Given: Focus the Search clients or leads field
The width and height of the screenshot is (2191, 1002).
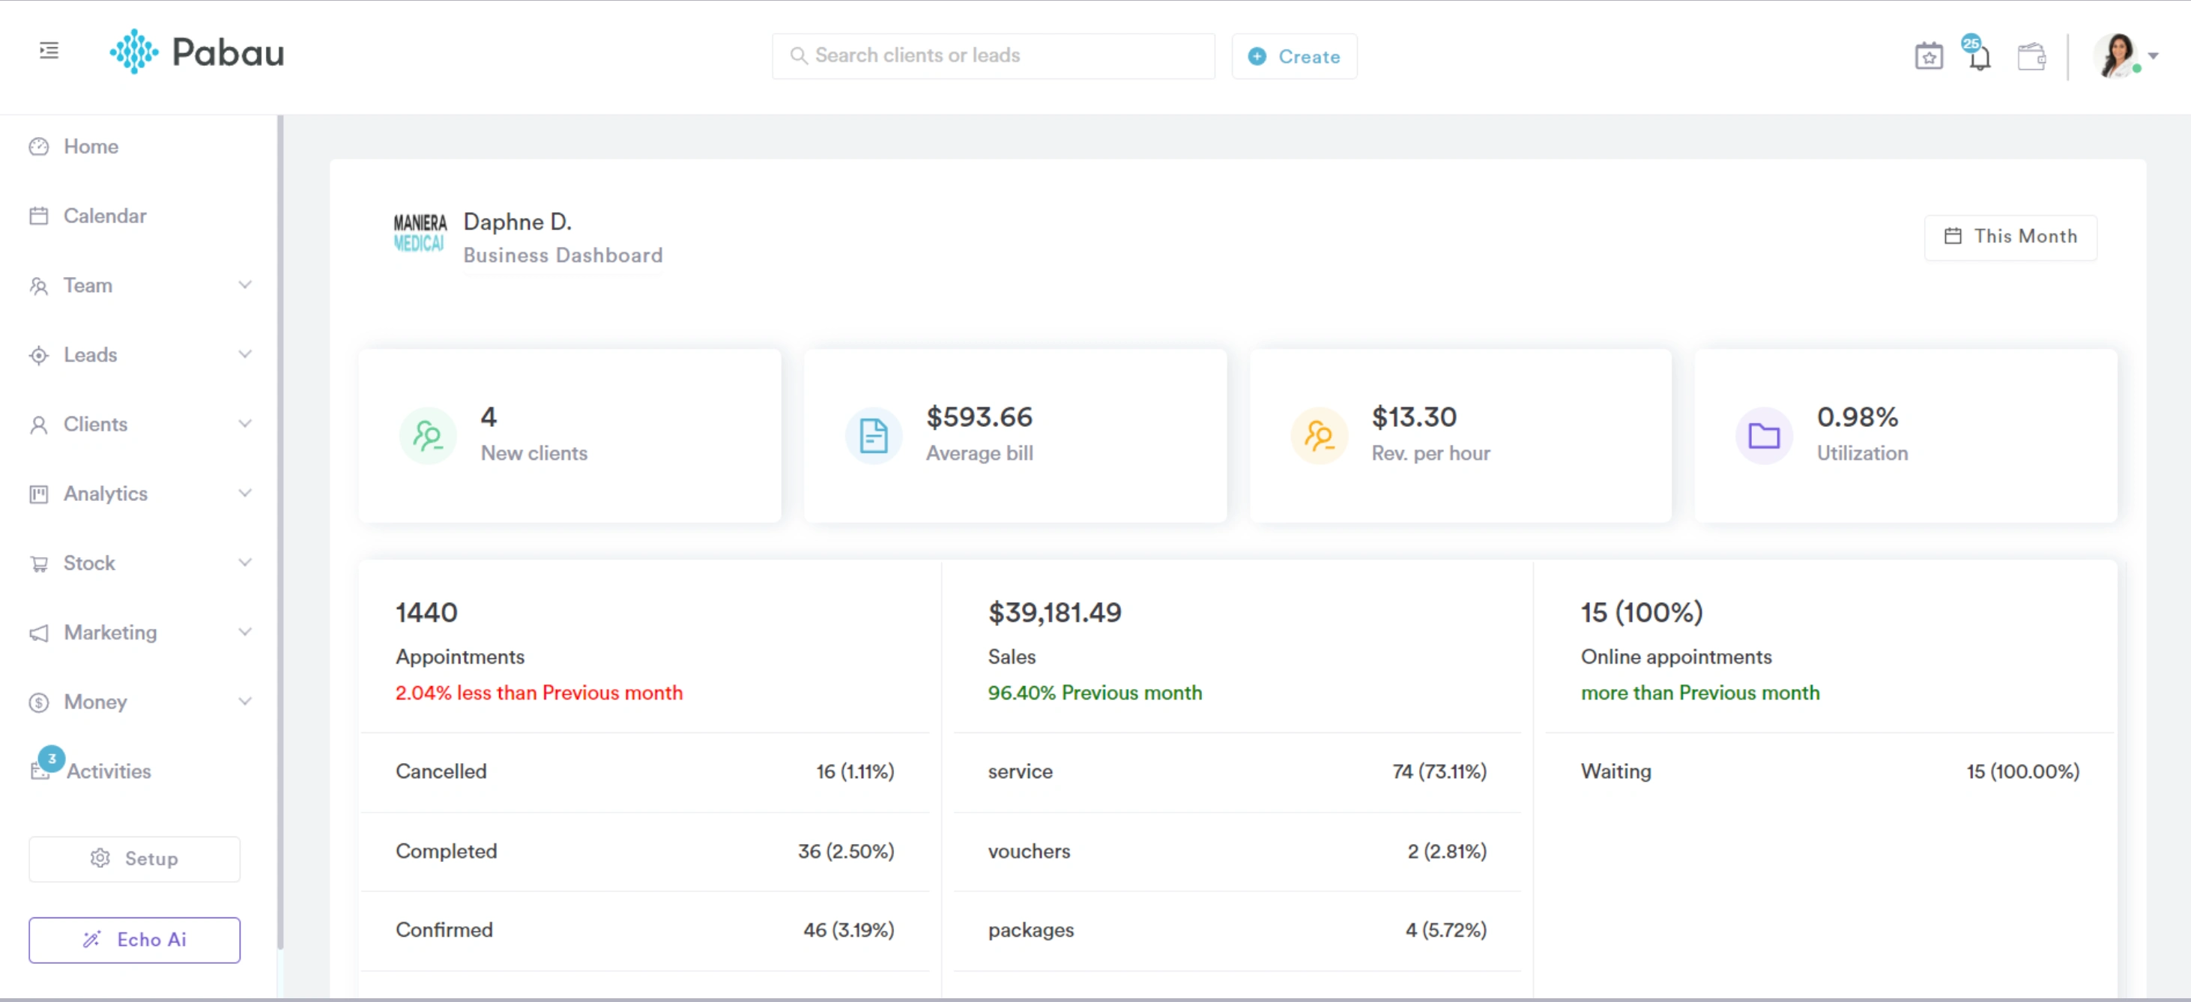Looking at the screenshot, I should (x=993, y=56).
